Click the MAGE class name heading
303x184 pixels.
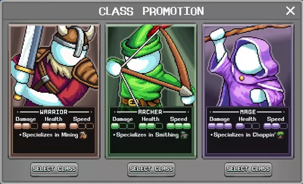point(248,112)
